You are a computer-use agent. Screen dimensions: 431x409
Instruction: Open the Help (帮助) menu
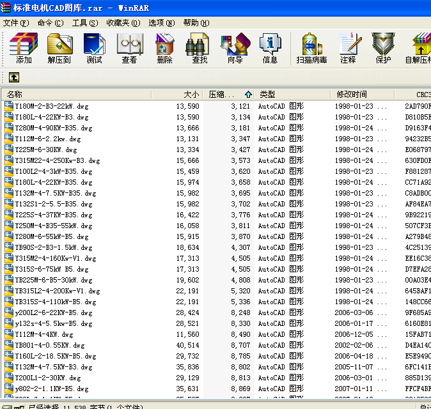point(196,23)
